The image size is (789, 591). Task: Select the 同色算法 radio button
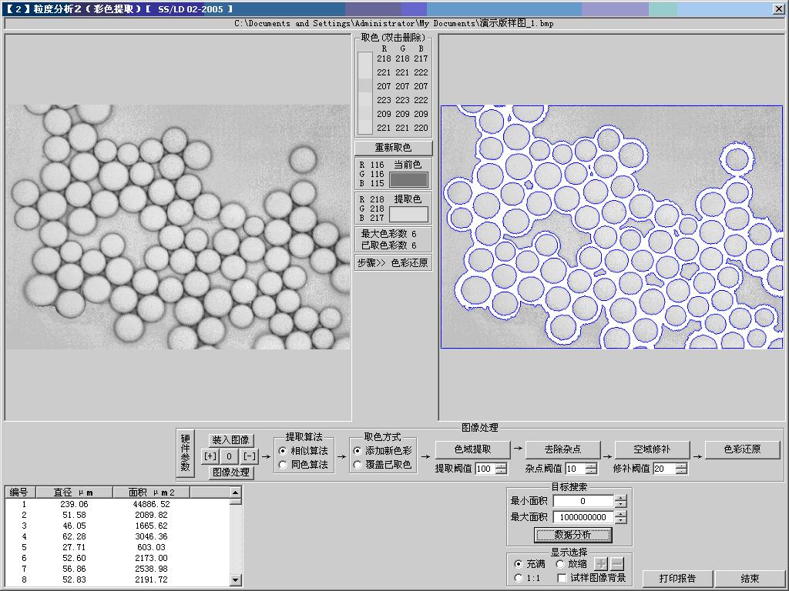pyautogui.click(x=284, y=465)
